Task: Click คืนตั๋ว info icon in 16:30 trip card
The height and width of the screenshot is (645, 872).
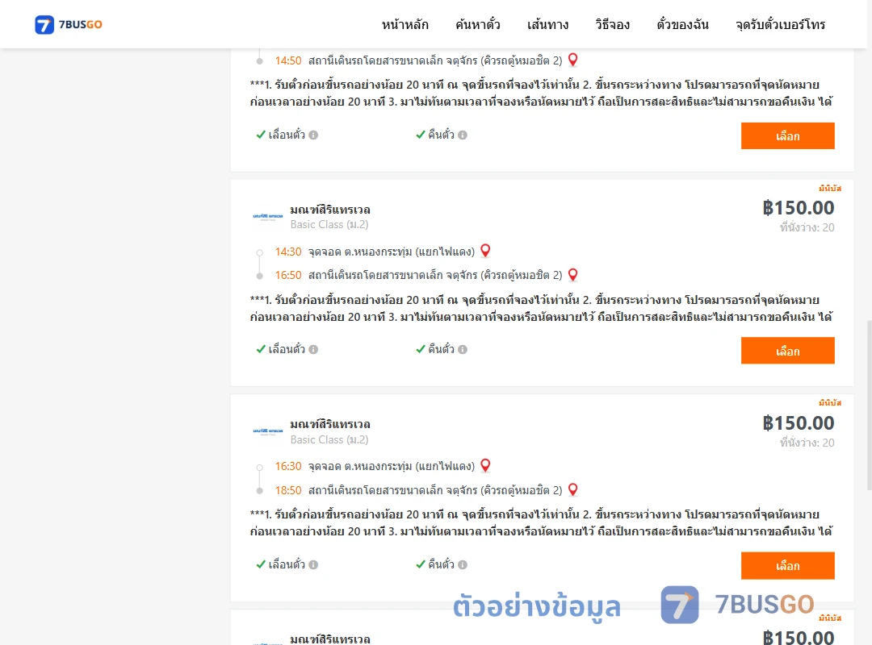Action: click(463, 564)
